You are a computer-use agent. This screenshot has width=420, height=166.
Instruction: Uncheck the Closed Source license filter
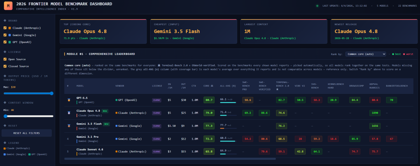5,66
